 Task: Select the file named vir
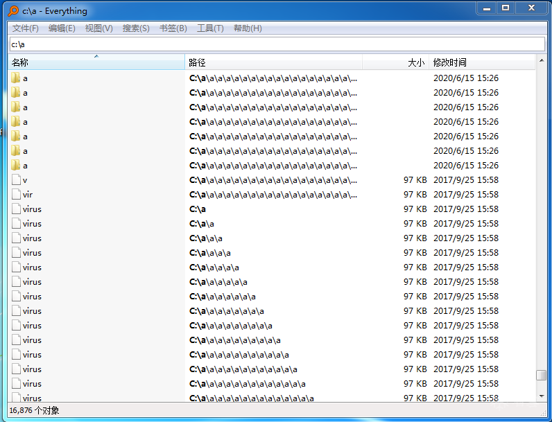[28, 195]
